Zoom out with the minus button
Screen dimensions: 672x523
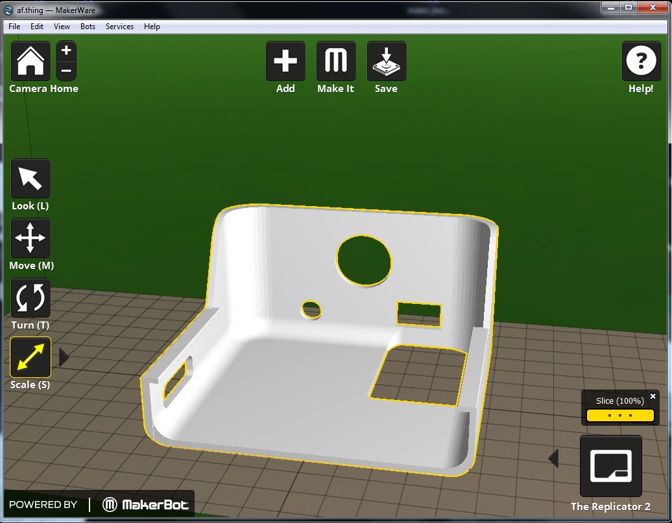66,71
